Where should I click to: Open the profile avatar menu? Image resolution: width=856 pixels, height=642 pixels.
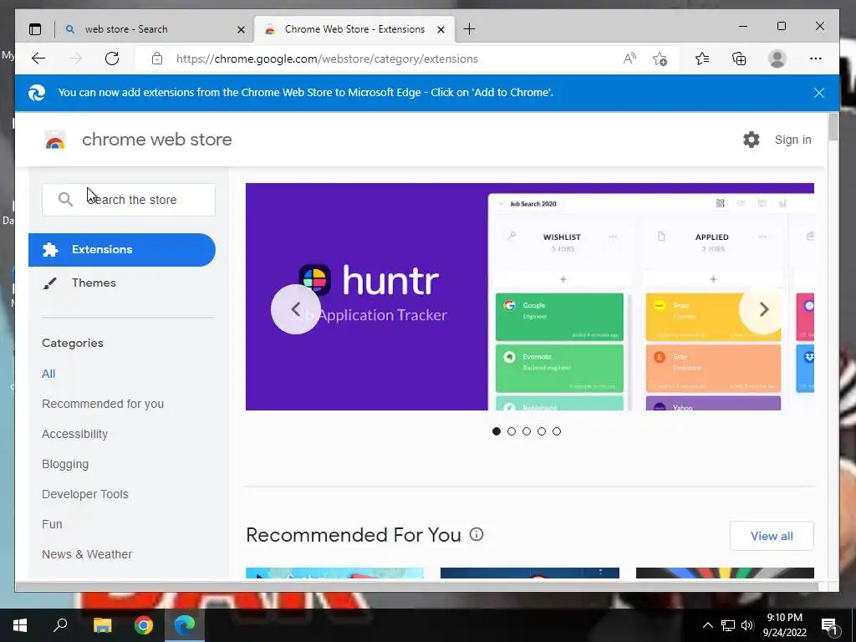click(x=777, y=59)
